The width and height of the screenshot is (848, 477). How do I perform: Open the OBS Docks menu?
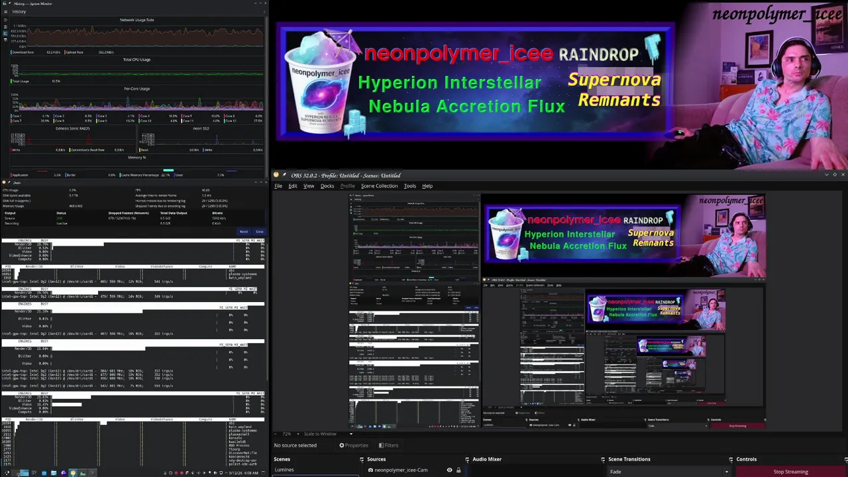point(327,186)
